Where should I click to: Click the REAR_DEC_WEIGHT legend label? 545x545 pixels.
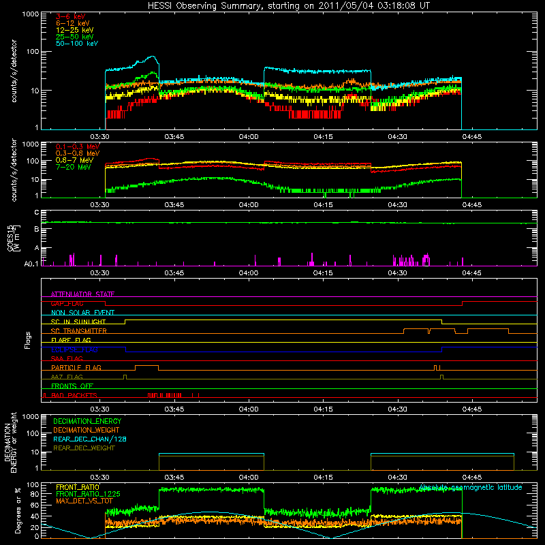point(84,448)
